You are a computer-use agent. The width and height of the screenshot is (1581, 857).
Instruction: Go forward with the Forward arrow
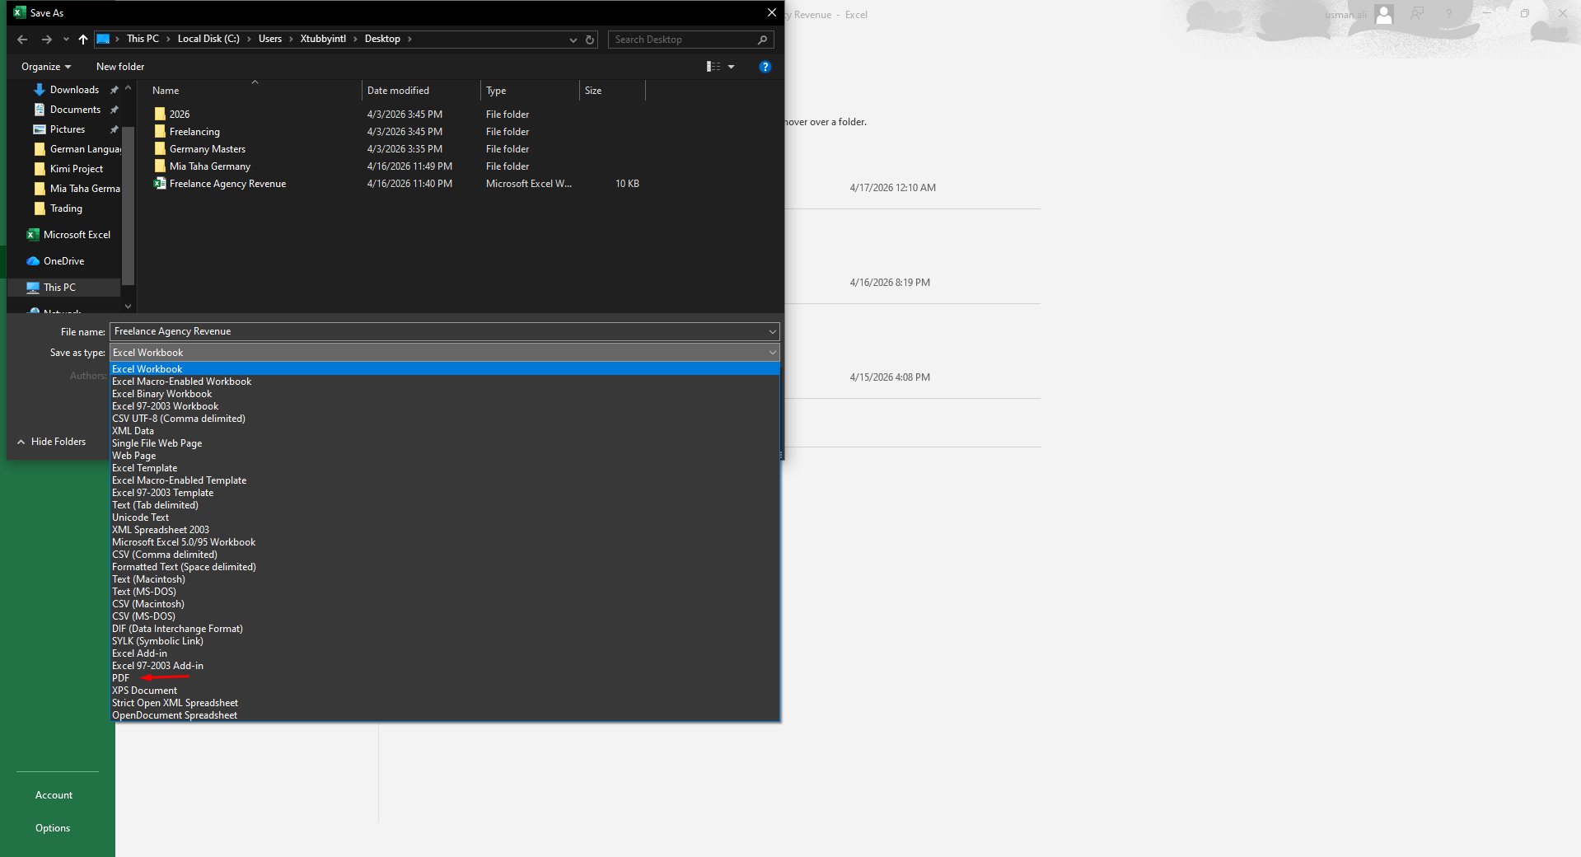[x=47, y=40]
